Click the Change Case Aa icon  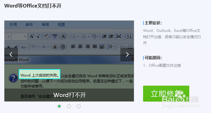(24, 47)
